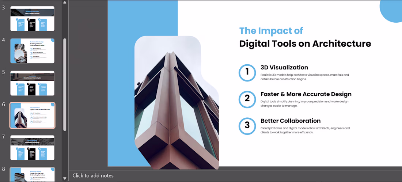Select slide 3 thumbnail in the panel
Viewport: 402px width, 182px height.
tap(32, 19)
